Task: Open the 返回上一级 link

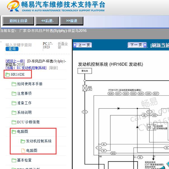Action: 15,61
